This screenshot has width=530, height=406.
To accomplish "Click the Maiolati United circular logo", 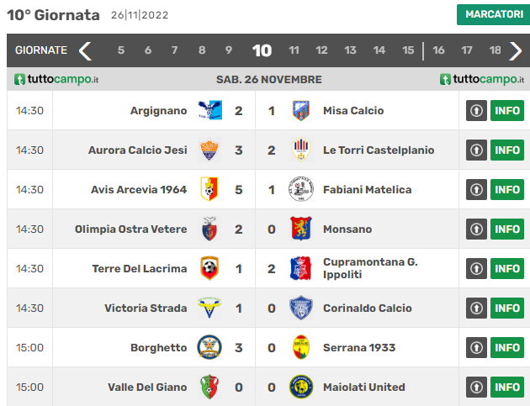I will (301, 387).
